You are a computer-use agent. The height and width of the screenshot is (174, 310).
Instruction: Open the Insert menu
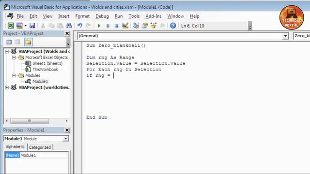pyautogui.click(x=63, y=16)
